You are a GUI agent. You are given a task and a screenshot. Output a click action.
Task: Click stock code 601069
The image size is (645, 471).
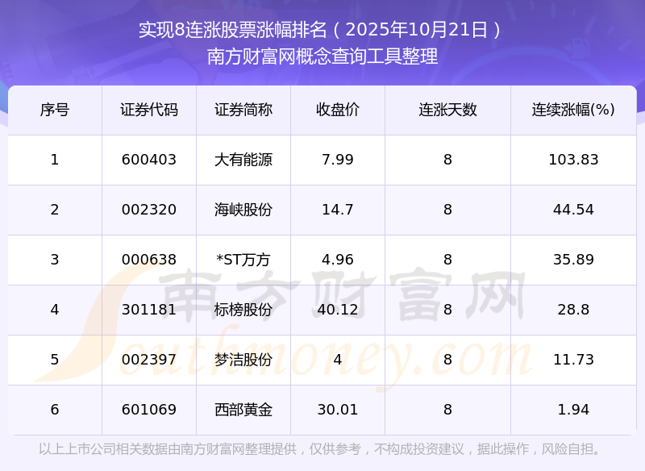point(149,410)
